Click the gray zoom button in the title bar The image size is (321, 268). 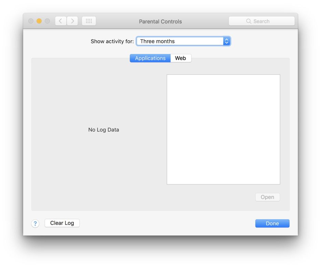47,21
